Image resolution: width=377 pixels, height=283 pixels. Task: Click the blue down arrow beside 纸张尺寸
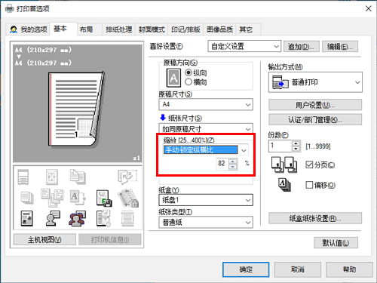click(x=163, y=117)
